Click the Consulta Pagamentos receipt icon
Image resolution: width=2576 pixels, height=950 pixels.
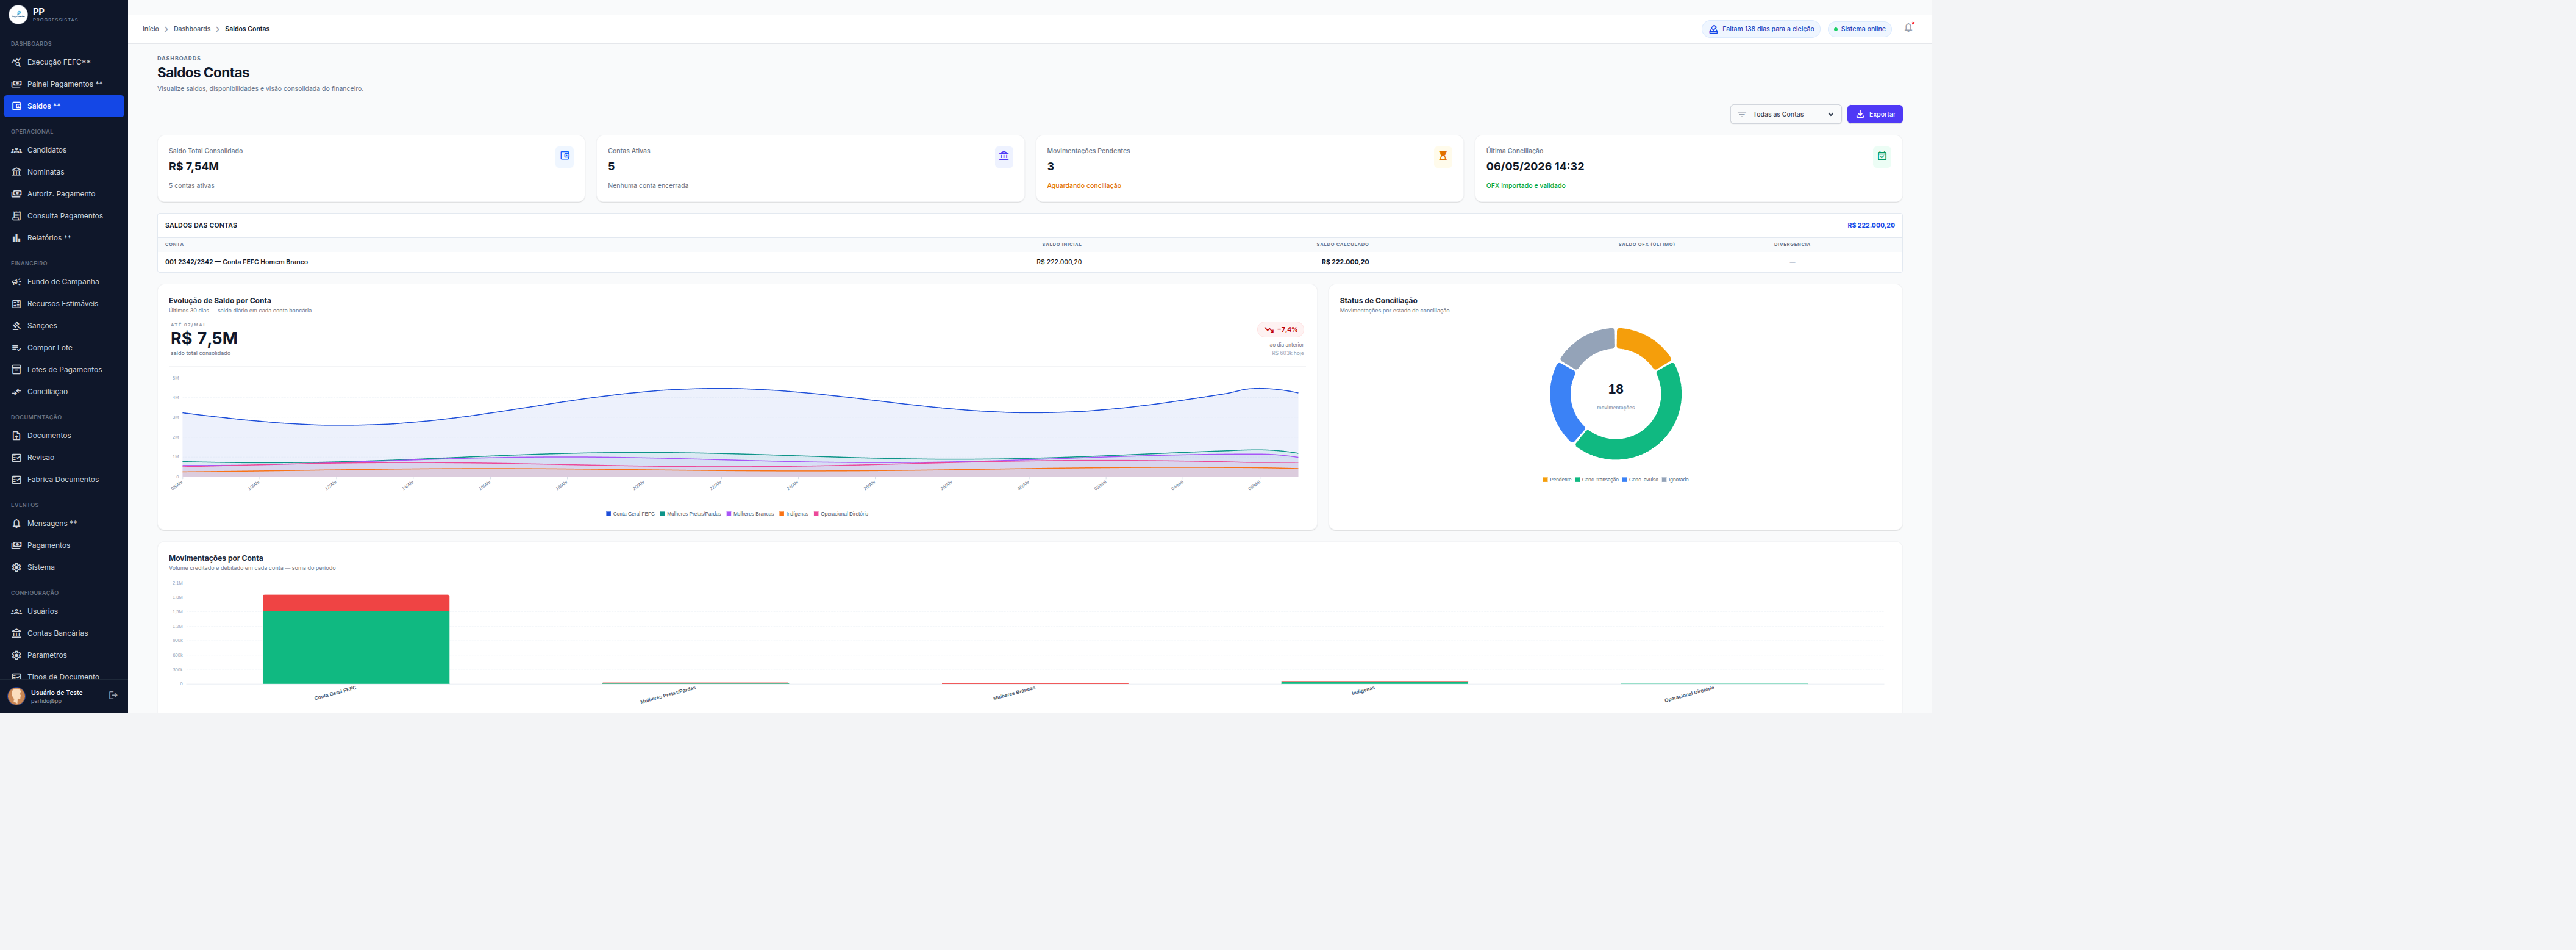point(16,216)
